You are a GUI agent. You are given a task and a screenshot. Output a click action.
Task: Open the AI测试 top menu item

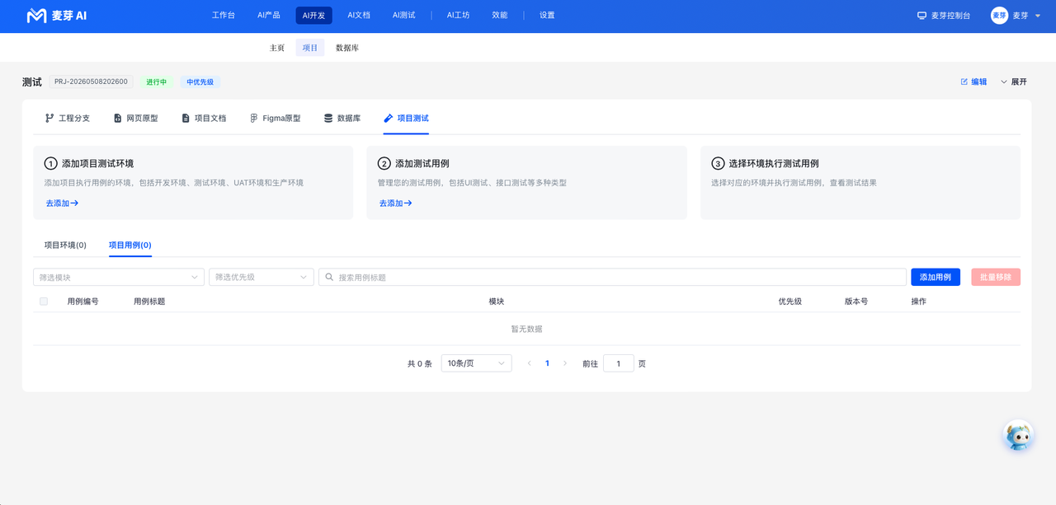pyautogui.click(x=403, y=16)
